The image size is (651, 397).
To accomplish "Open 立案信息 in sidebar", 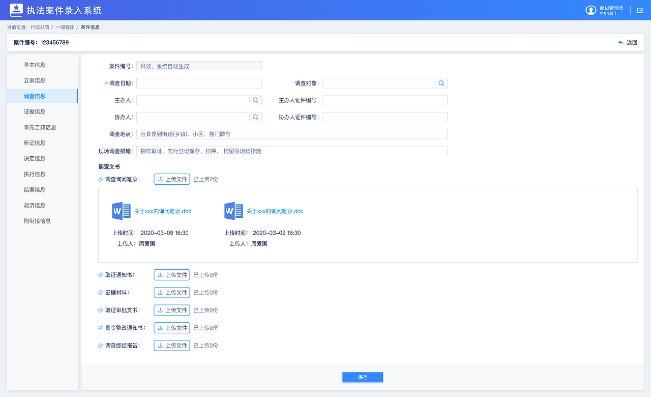I will pyautogui.click(x=35, y=80).
